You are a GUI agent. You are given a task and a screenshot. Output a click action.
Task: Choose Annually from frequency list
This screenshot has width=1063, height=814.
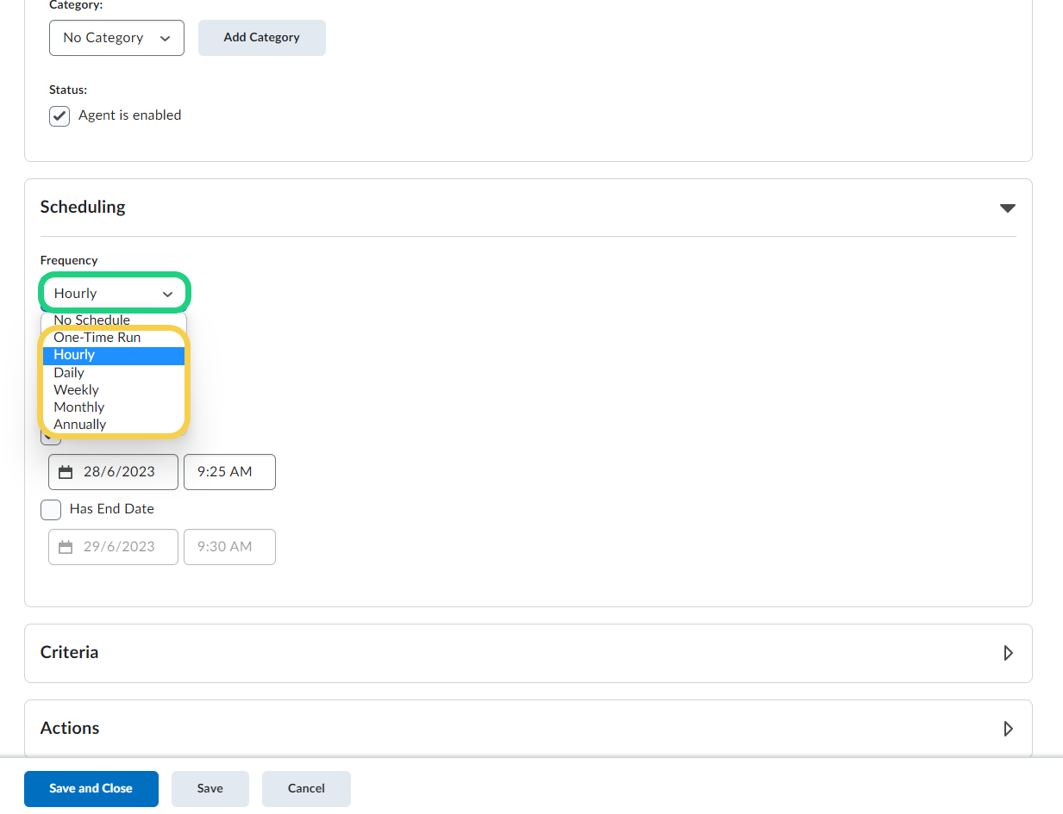(x=79, y=425)
